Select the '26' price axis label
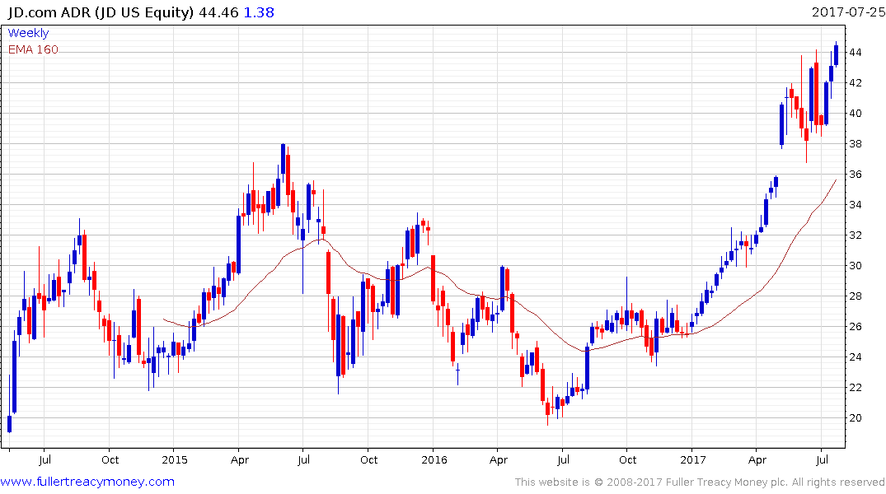 coord(855,327)
